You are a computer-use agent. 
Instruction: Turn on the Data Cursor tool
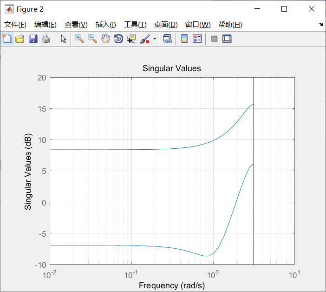pos(131,39)
